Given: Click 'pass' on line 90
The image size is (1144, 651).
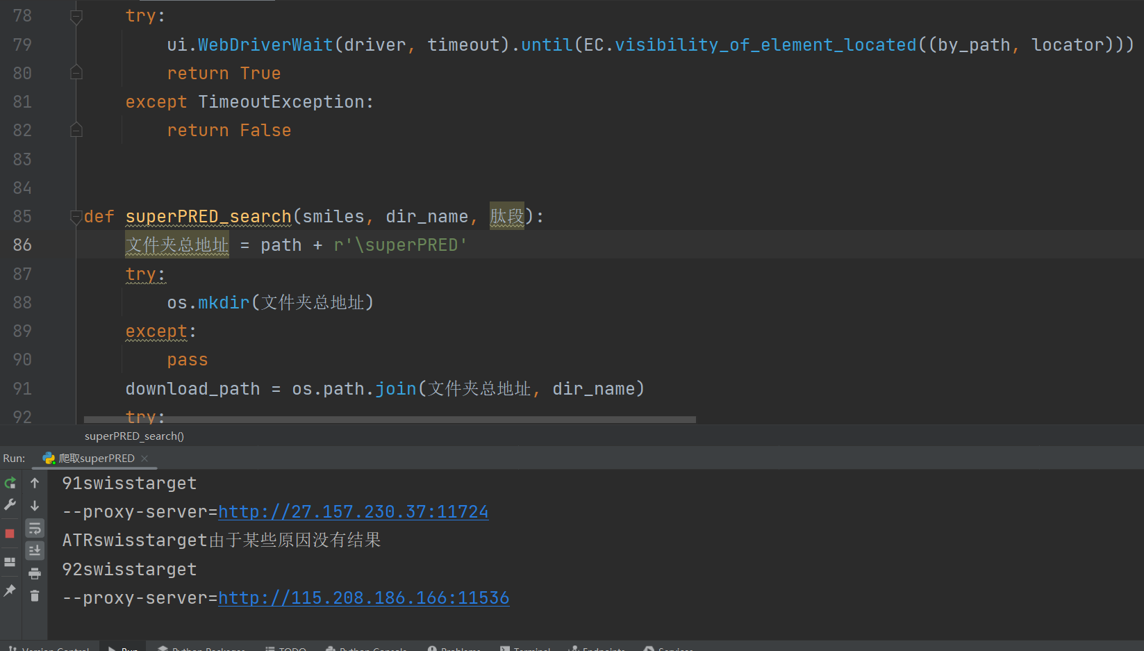Looking at the screenshot, I should coord(188,361).
